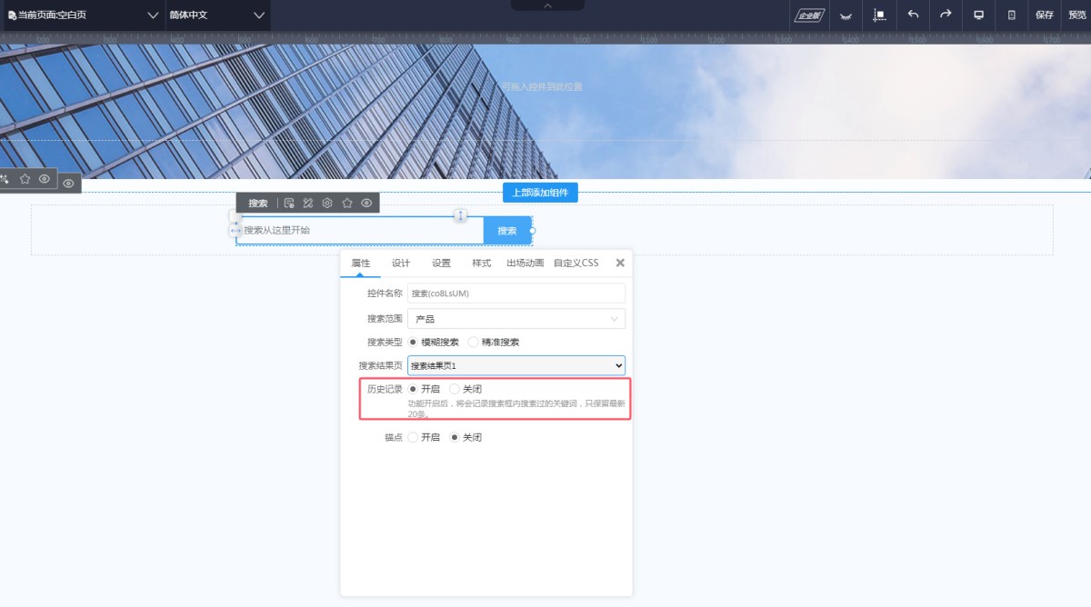Turn on 锚点 with 开启 option
This screenshot has width=1091, height=607.
point(413,437)
